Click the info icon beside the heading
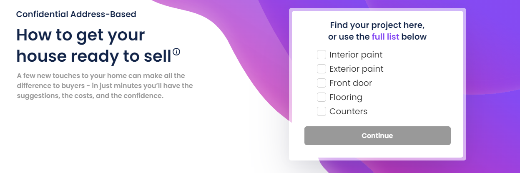520x173 pixels. click(x=176, y=52)
